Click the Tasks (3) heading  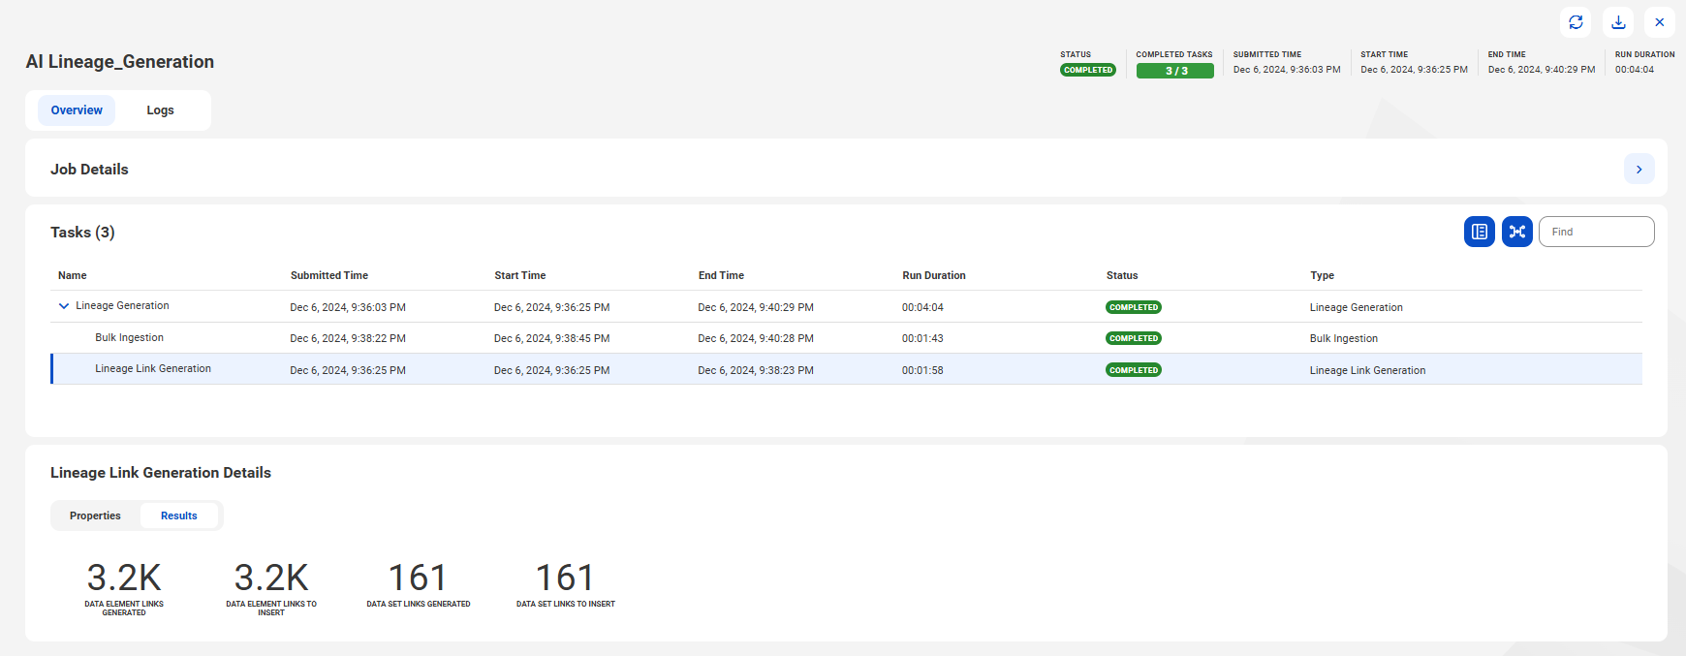pyautogui.click(x=82, y=233)
